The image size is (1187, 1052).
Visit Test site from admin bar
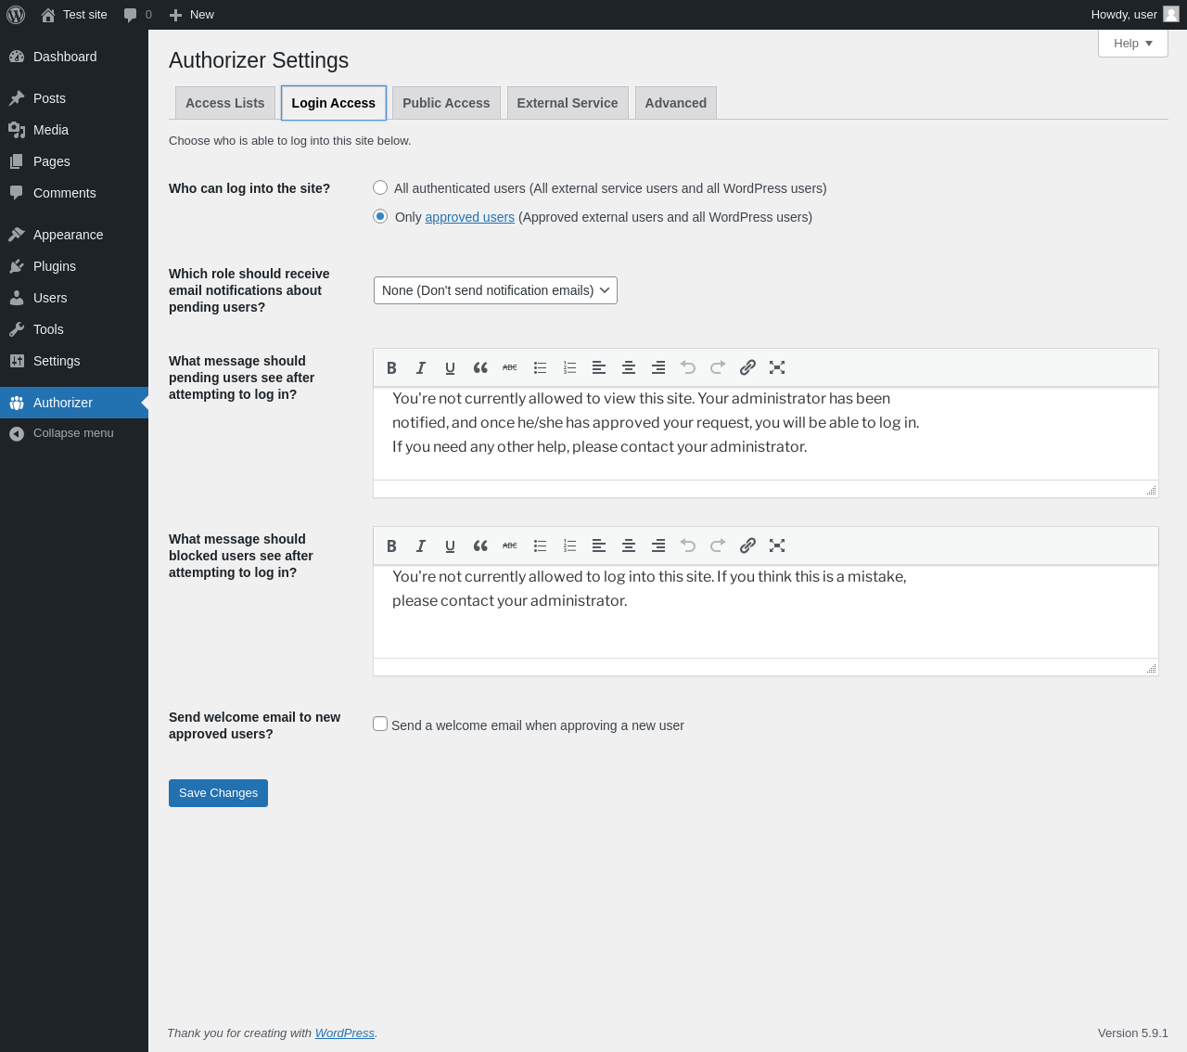(x=74, y=15)
